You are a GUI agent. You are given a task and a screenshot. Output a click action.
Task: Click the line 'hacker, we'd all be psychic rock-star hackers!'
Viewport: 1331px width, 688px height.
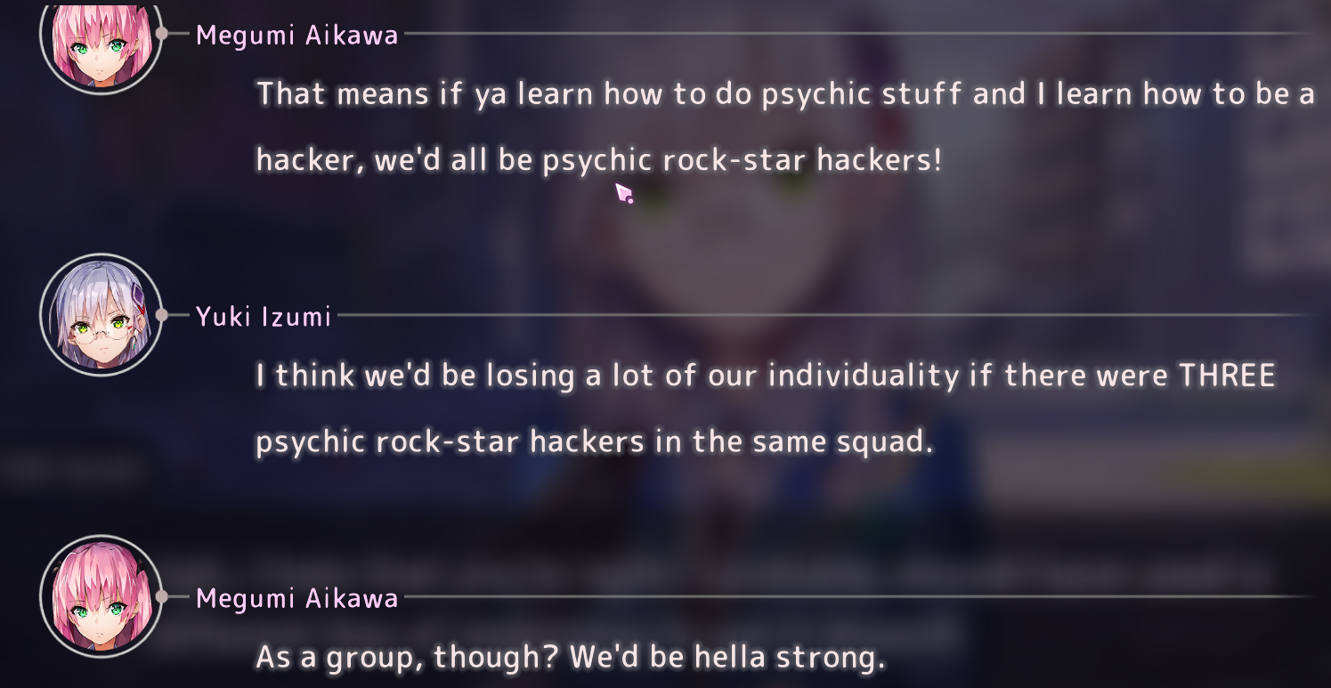[x=598, y=161]
